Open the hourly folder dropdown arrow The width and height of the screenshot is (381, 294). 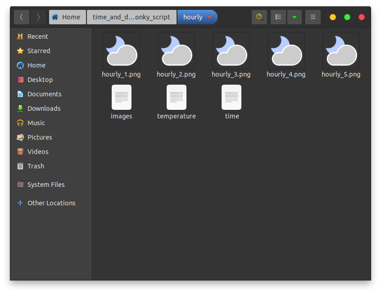(209, 17)
